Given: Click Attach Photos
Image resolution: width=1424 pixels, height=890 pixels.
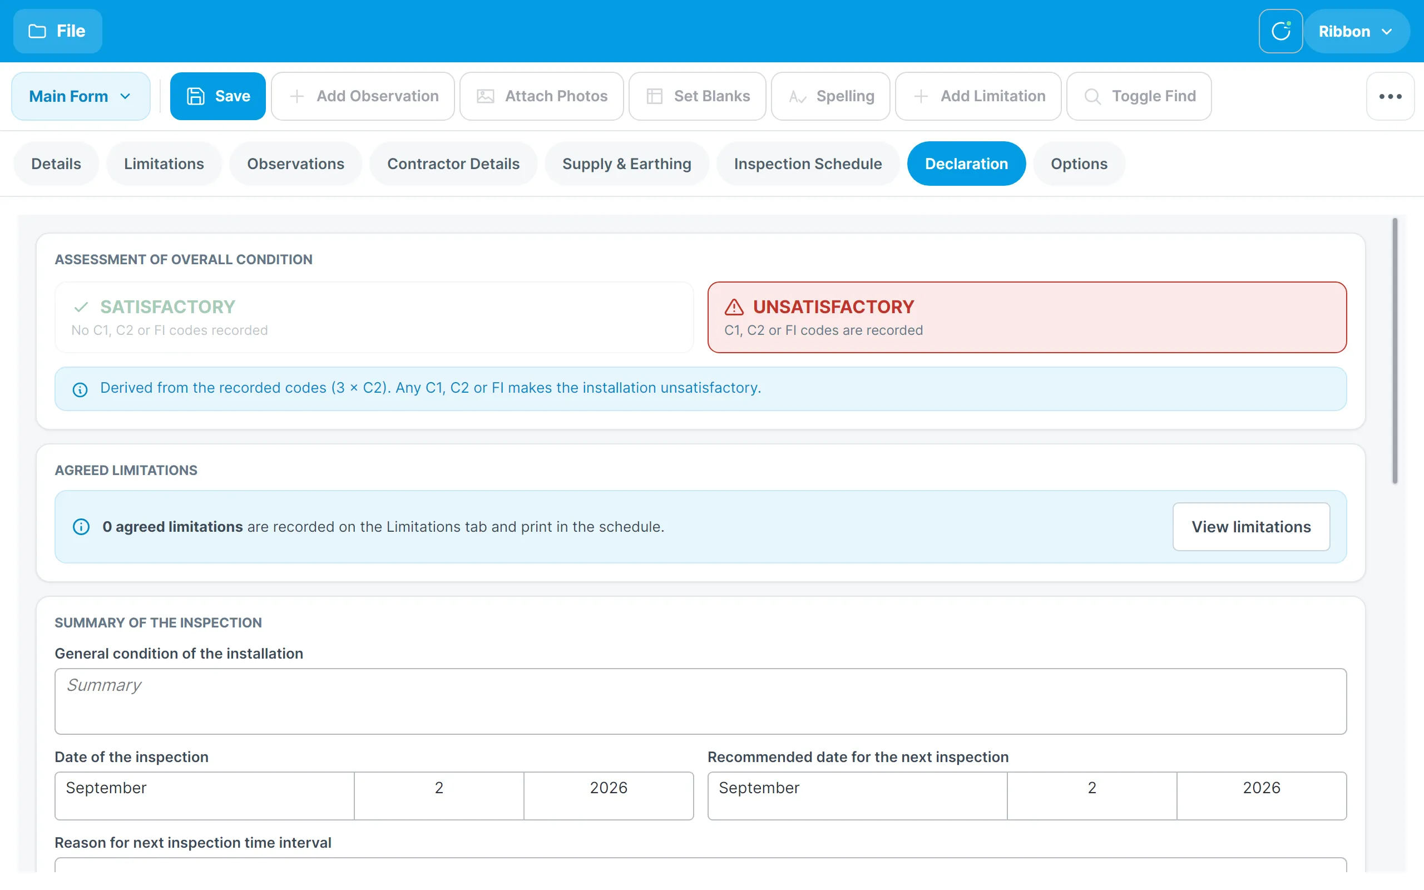Looking at the screenshot, I should (x=541, y=96).
